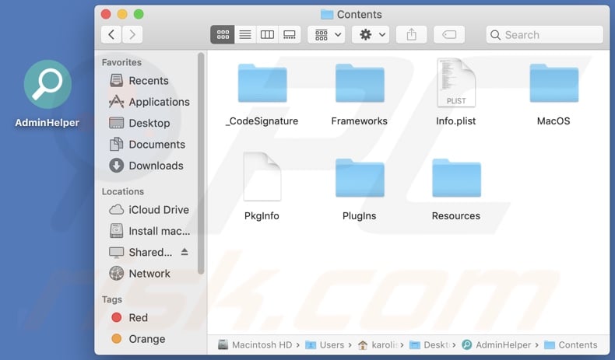Screen dimensions: 615x360
Task: Select the PlugIns folder
Action: 360,178
